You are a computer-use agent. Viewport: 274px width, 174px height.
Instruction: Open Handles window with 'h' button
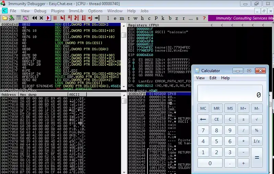click(142, 18)
